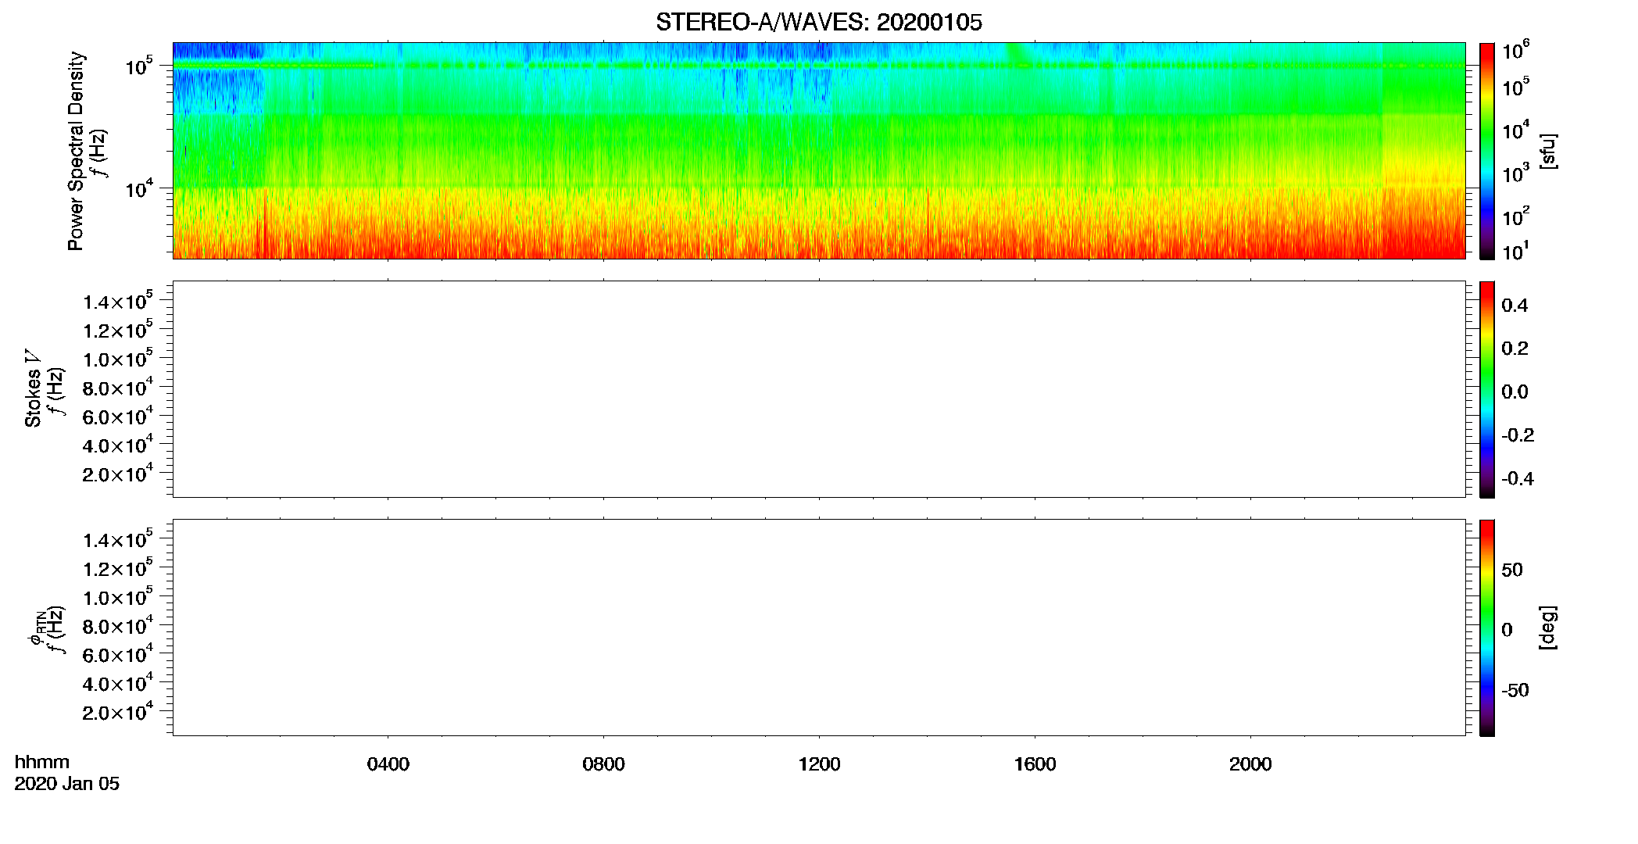Click the power spectral density spectrogram

(819, 151)
